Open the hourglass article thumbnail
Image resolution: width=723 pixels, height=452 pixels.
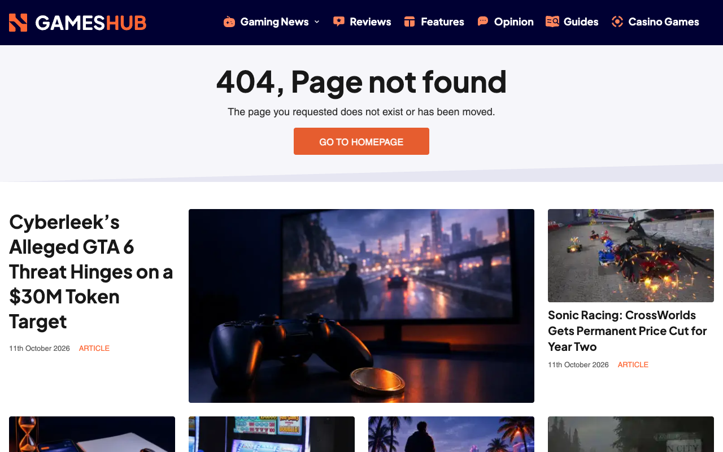(x=92, y=434)
